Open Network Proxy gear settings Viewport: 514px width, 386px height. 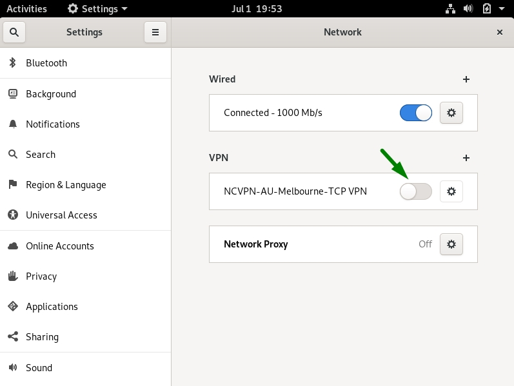451,244
